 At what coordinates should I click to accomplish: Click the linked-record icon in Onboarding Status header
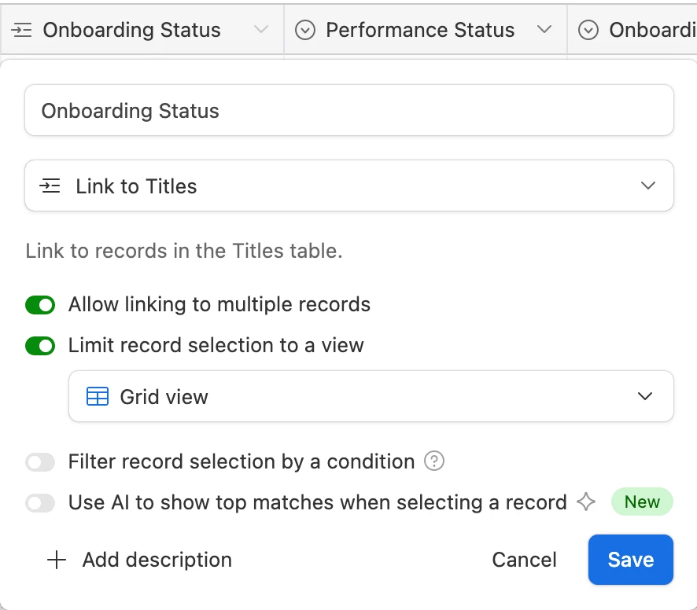click(22, 30)
